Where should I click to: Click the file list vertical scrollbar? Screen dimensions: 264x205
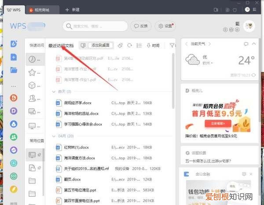(x=173, y=81)
